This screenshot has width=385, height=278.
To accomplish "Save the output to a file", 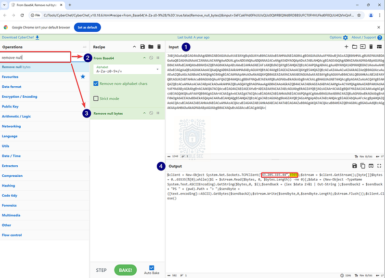I will [x=355, y=166].
